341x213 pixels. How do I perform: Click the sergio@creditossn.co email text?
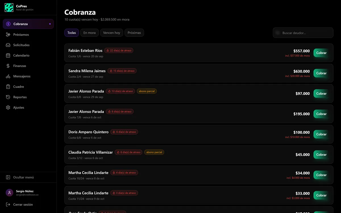[27, 195]
